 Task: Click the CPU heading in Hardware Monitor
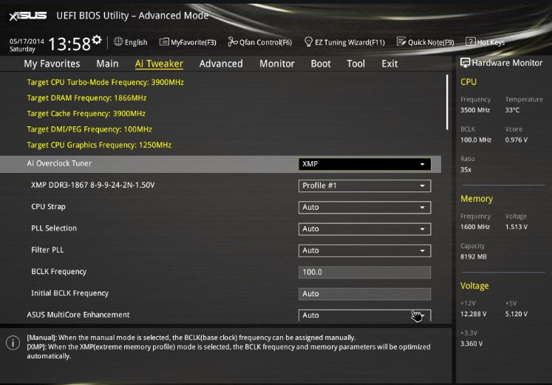(x=468, y=82)
